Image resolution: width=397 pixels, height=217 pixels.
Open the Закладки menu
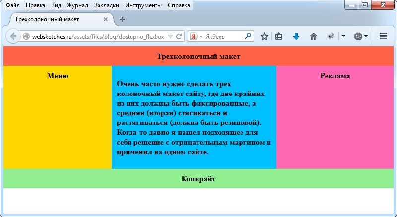tap(107, 5)
